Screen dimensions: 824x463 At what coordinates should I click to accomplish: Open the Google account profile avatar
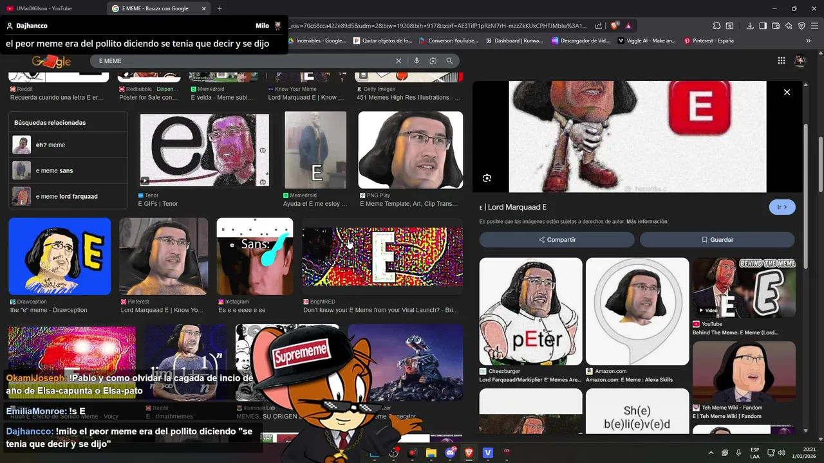800,60
